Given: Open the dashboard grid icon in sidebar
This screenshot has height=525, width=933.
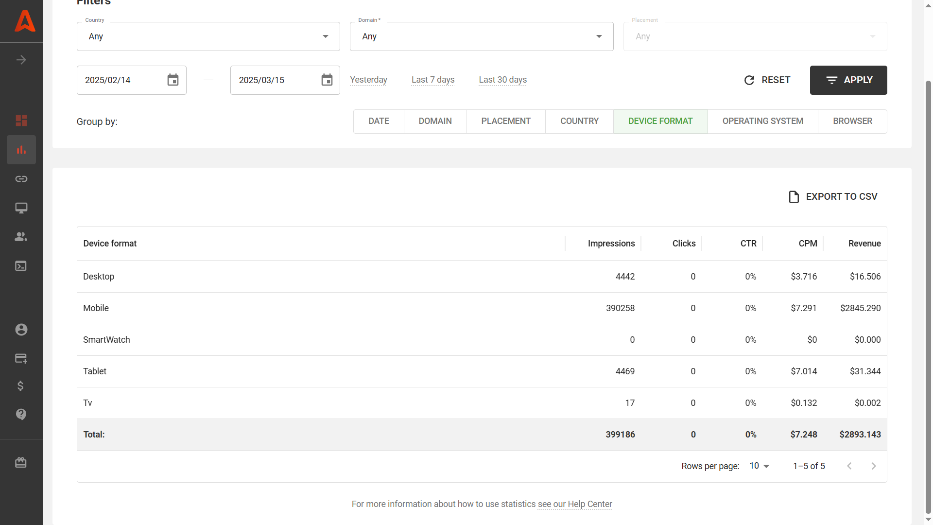Looking at the screenshot, I should pyautogui.click(x=21, y=121).
